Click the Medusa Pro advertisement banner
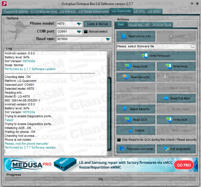Screen dimensions: 201x187 point(101,165)
